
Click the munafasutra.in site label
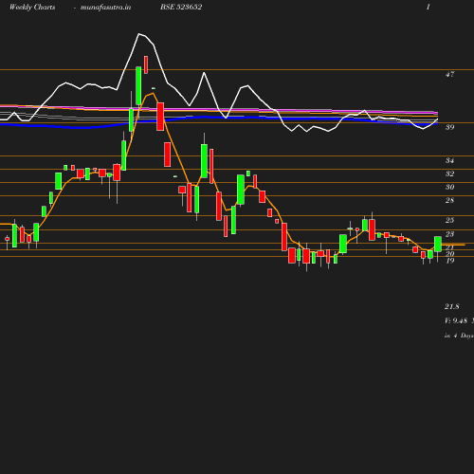point(105,8)
